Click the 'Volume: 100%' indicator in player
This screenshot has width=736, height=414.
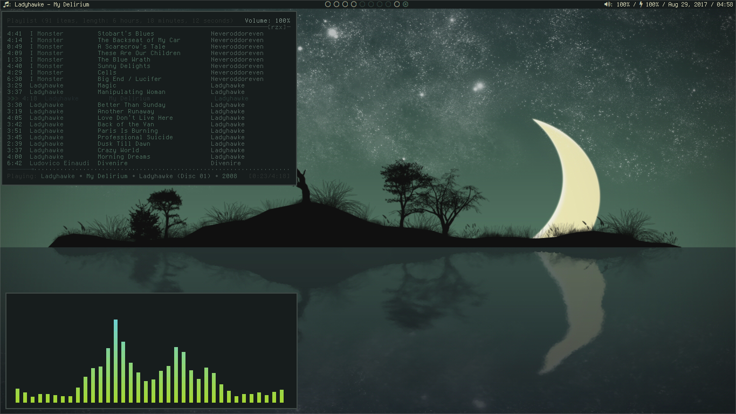267,21
